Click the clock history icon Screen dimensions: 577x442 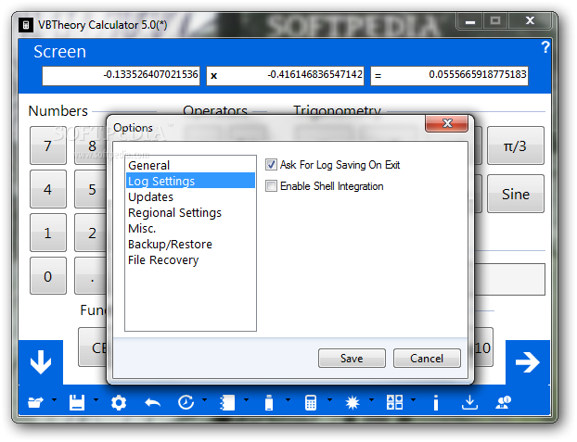click(186, 403)
